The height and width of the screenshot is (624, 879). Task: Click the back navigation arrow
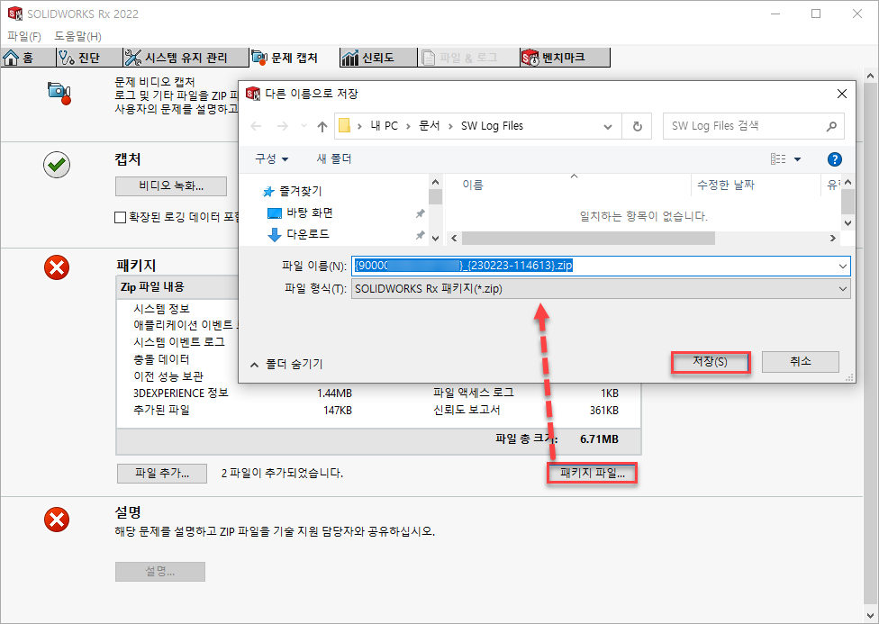click(256, 127)
